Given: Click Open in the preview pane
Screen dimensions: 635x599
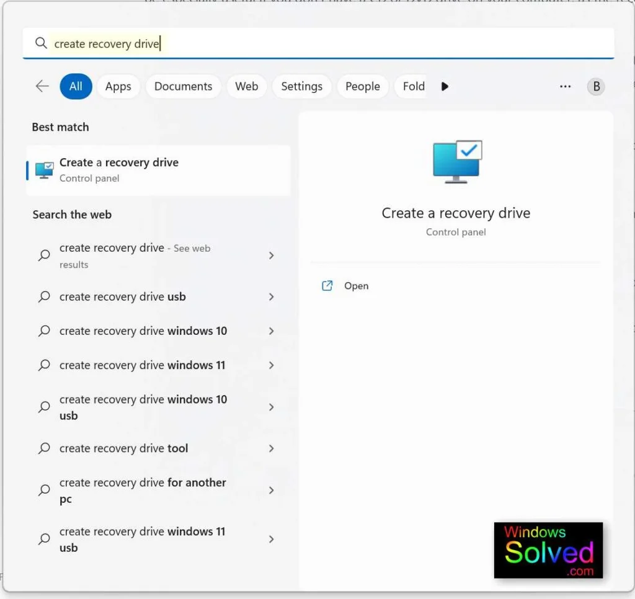Looking at the screenshot, I should [x=357, y=286].
